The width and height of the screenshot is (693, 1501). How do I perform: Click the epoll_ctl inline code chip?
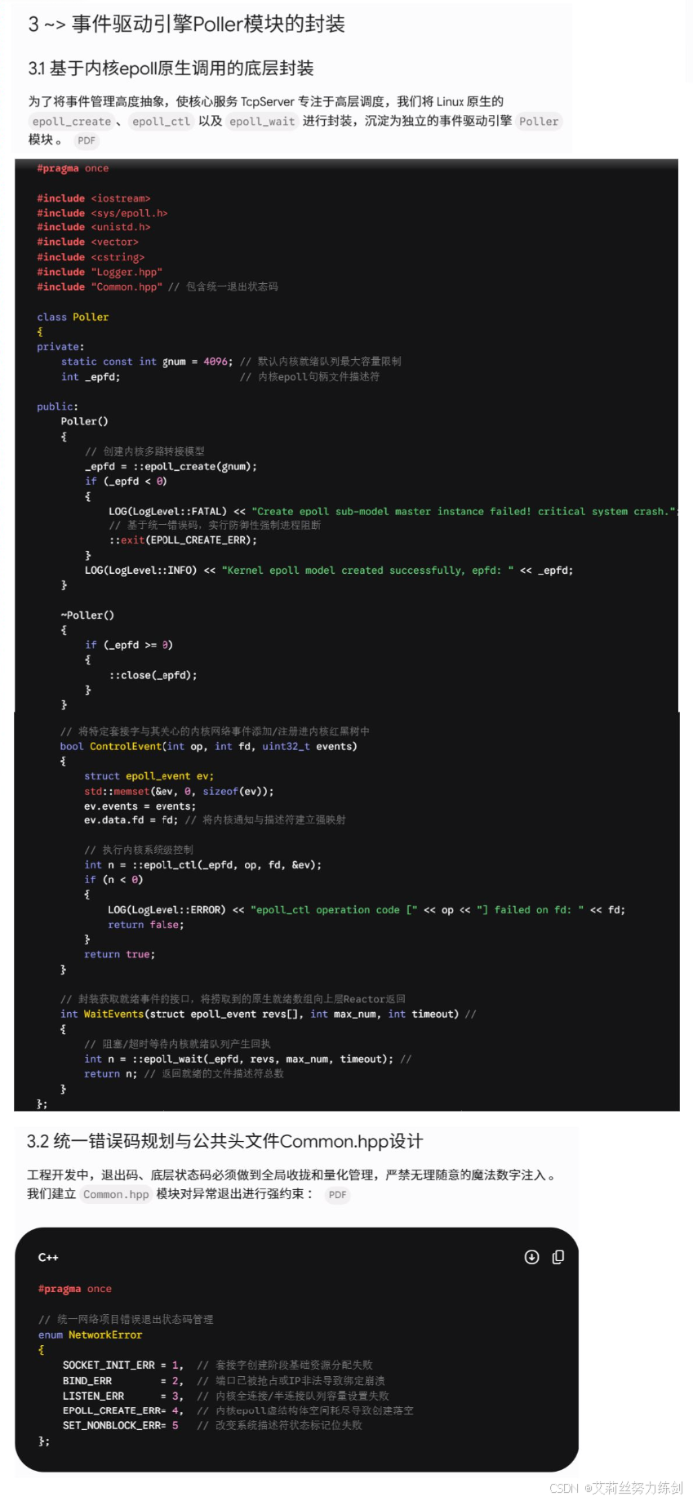coord(161,122)
